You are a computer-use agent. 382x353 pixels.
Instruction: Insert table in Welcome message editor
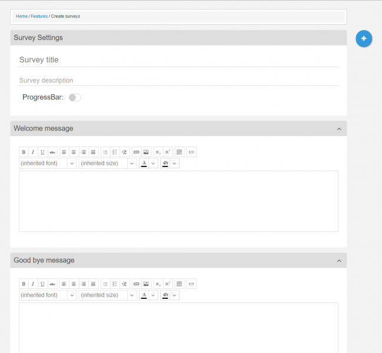coord(180,152)
